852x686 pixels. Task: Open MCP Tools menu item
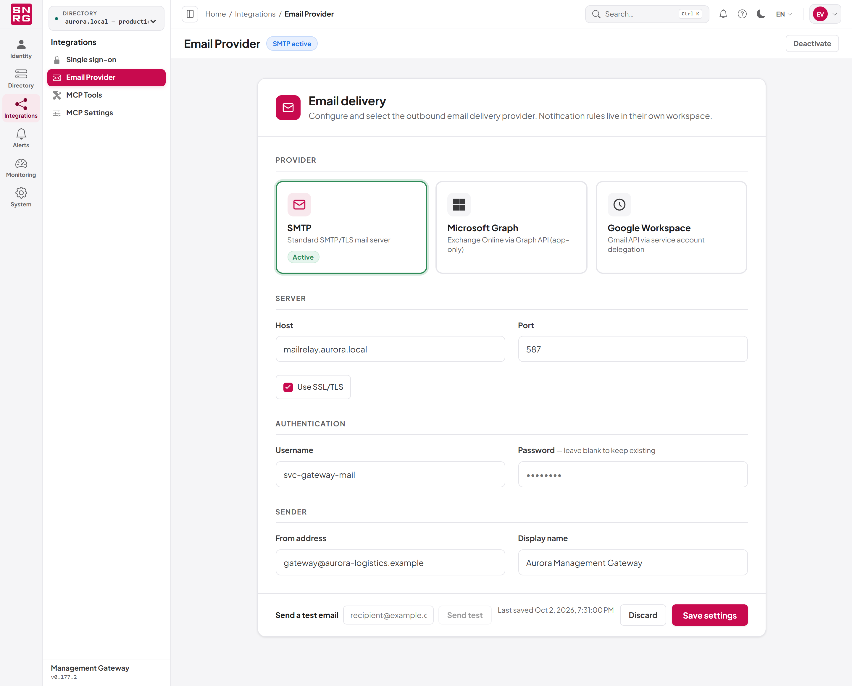coord(106,95)
